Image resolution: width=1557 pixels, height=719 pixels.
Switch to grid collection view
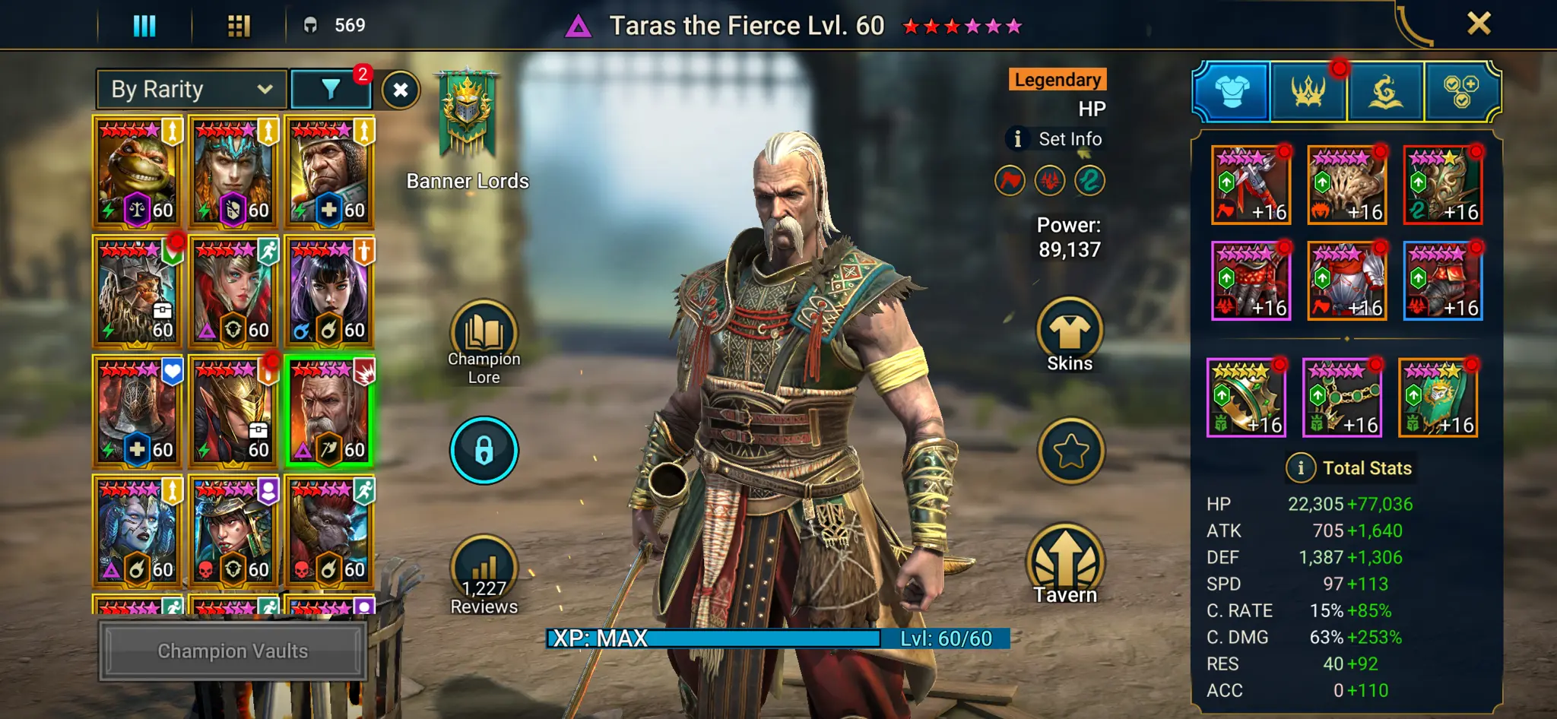pyautogui.click(x=239, y=26)
